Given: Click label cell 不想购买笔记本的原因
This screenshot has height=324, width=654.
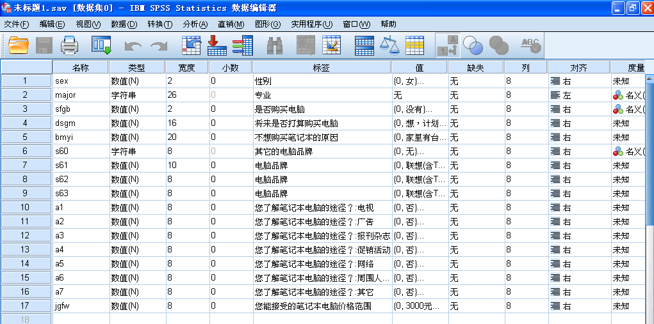Looking at the screenshot, I should (322, 137).
